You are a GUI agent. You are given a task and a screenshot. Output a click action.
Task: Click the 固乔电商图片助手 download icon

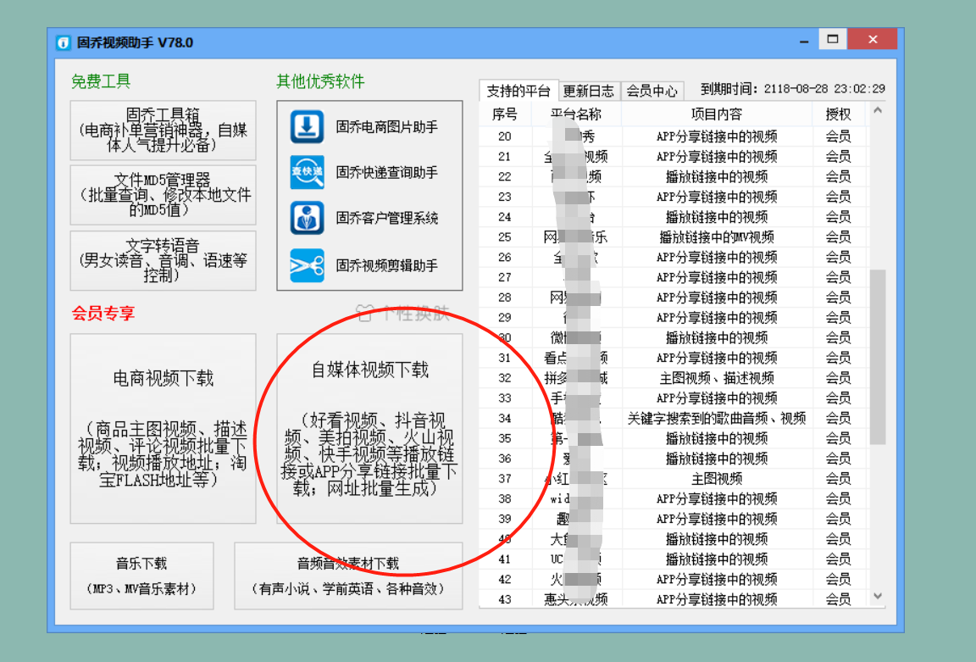[x=307, y=126]
